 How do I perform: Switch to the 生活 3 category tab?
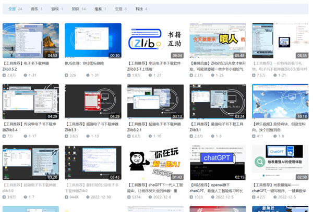click(121, 9)
